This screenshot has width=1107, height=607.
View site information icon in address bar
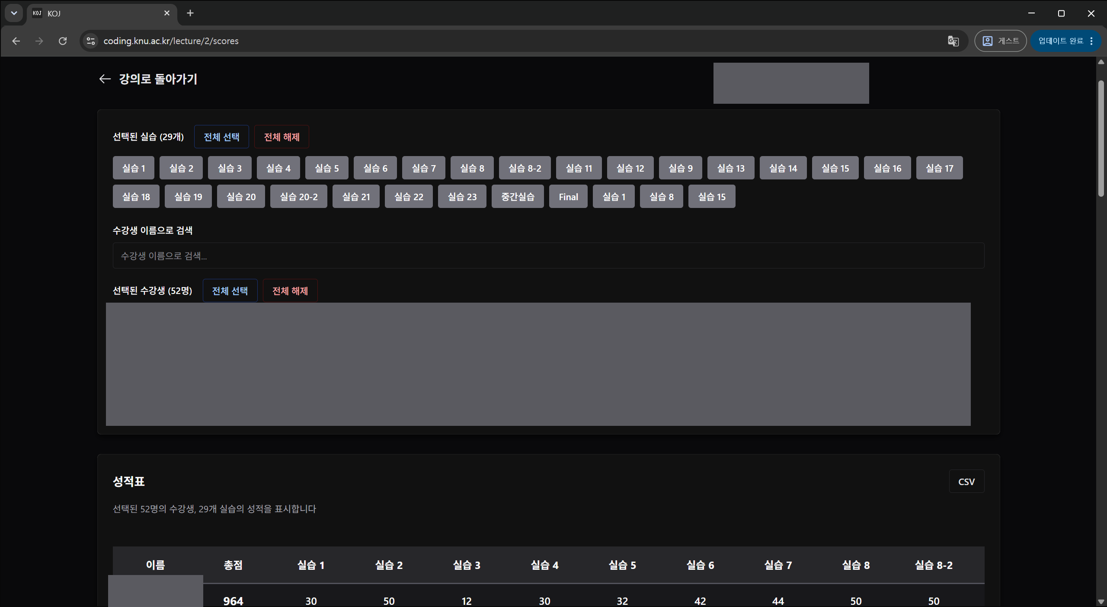(91, 41)
